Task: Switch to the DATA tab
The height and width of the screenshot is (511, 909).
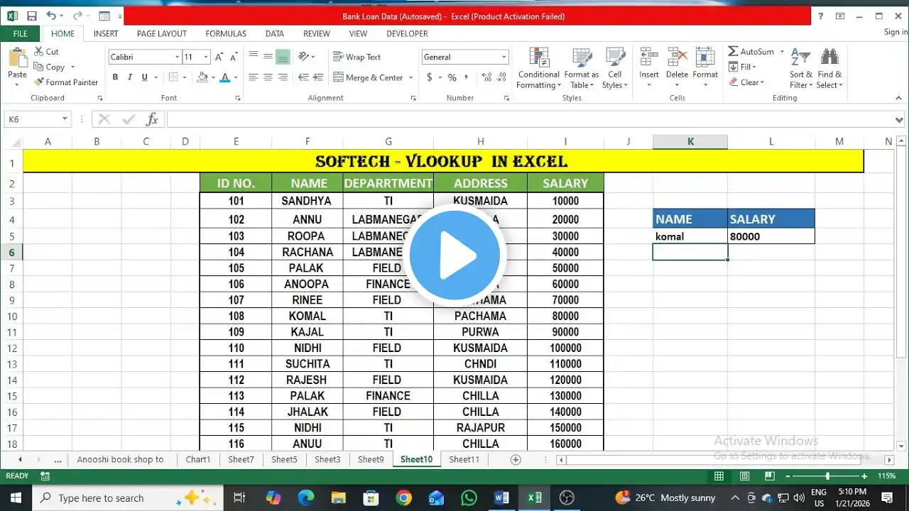Action: coord(275,33)
